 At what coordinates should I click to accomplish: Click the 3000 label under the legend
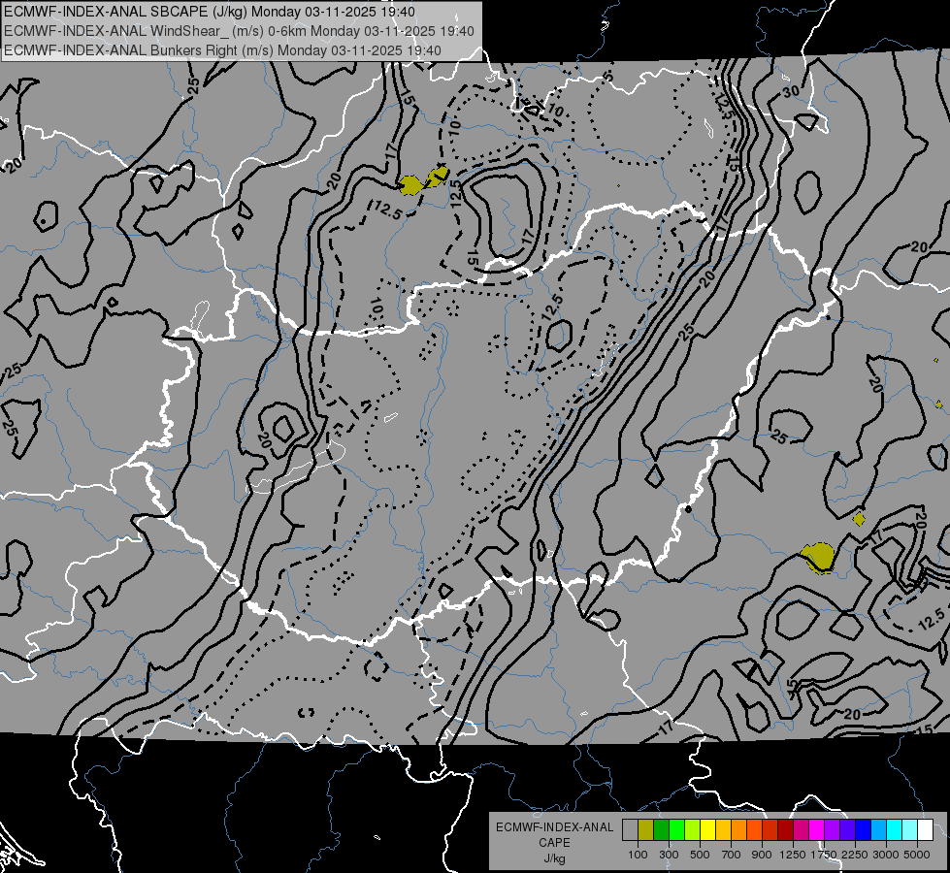point(886,855)
